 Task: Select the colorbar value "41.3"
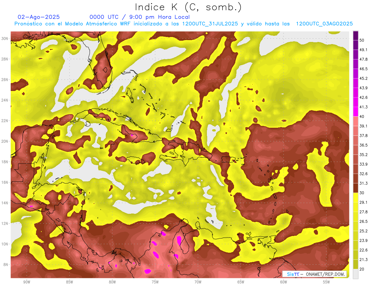(364, 107)
